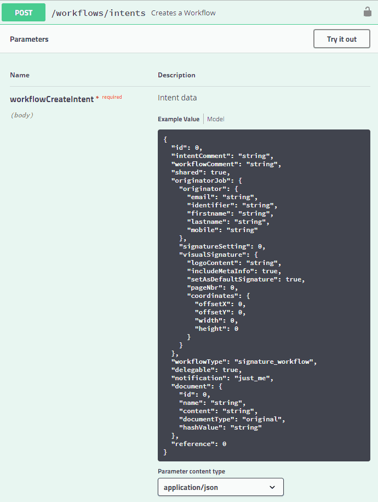Select the Example Value tab
This screenshot has height=502, width=378.
click(x=179, y=119)
